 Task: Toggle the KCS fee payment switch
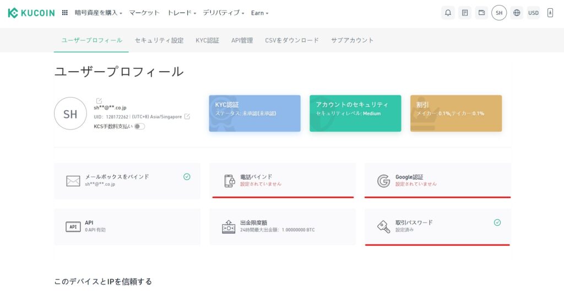[139, 126]
